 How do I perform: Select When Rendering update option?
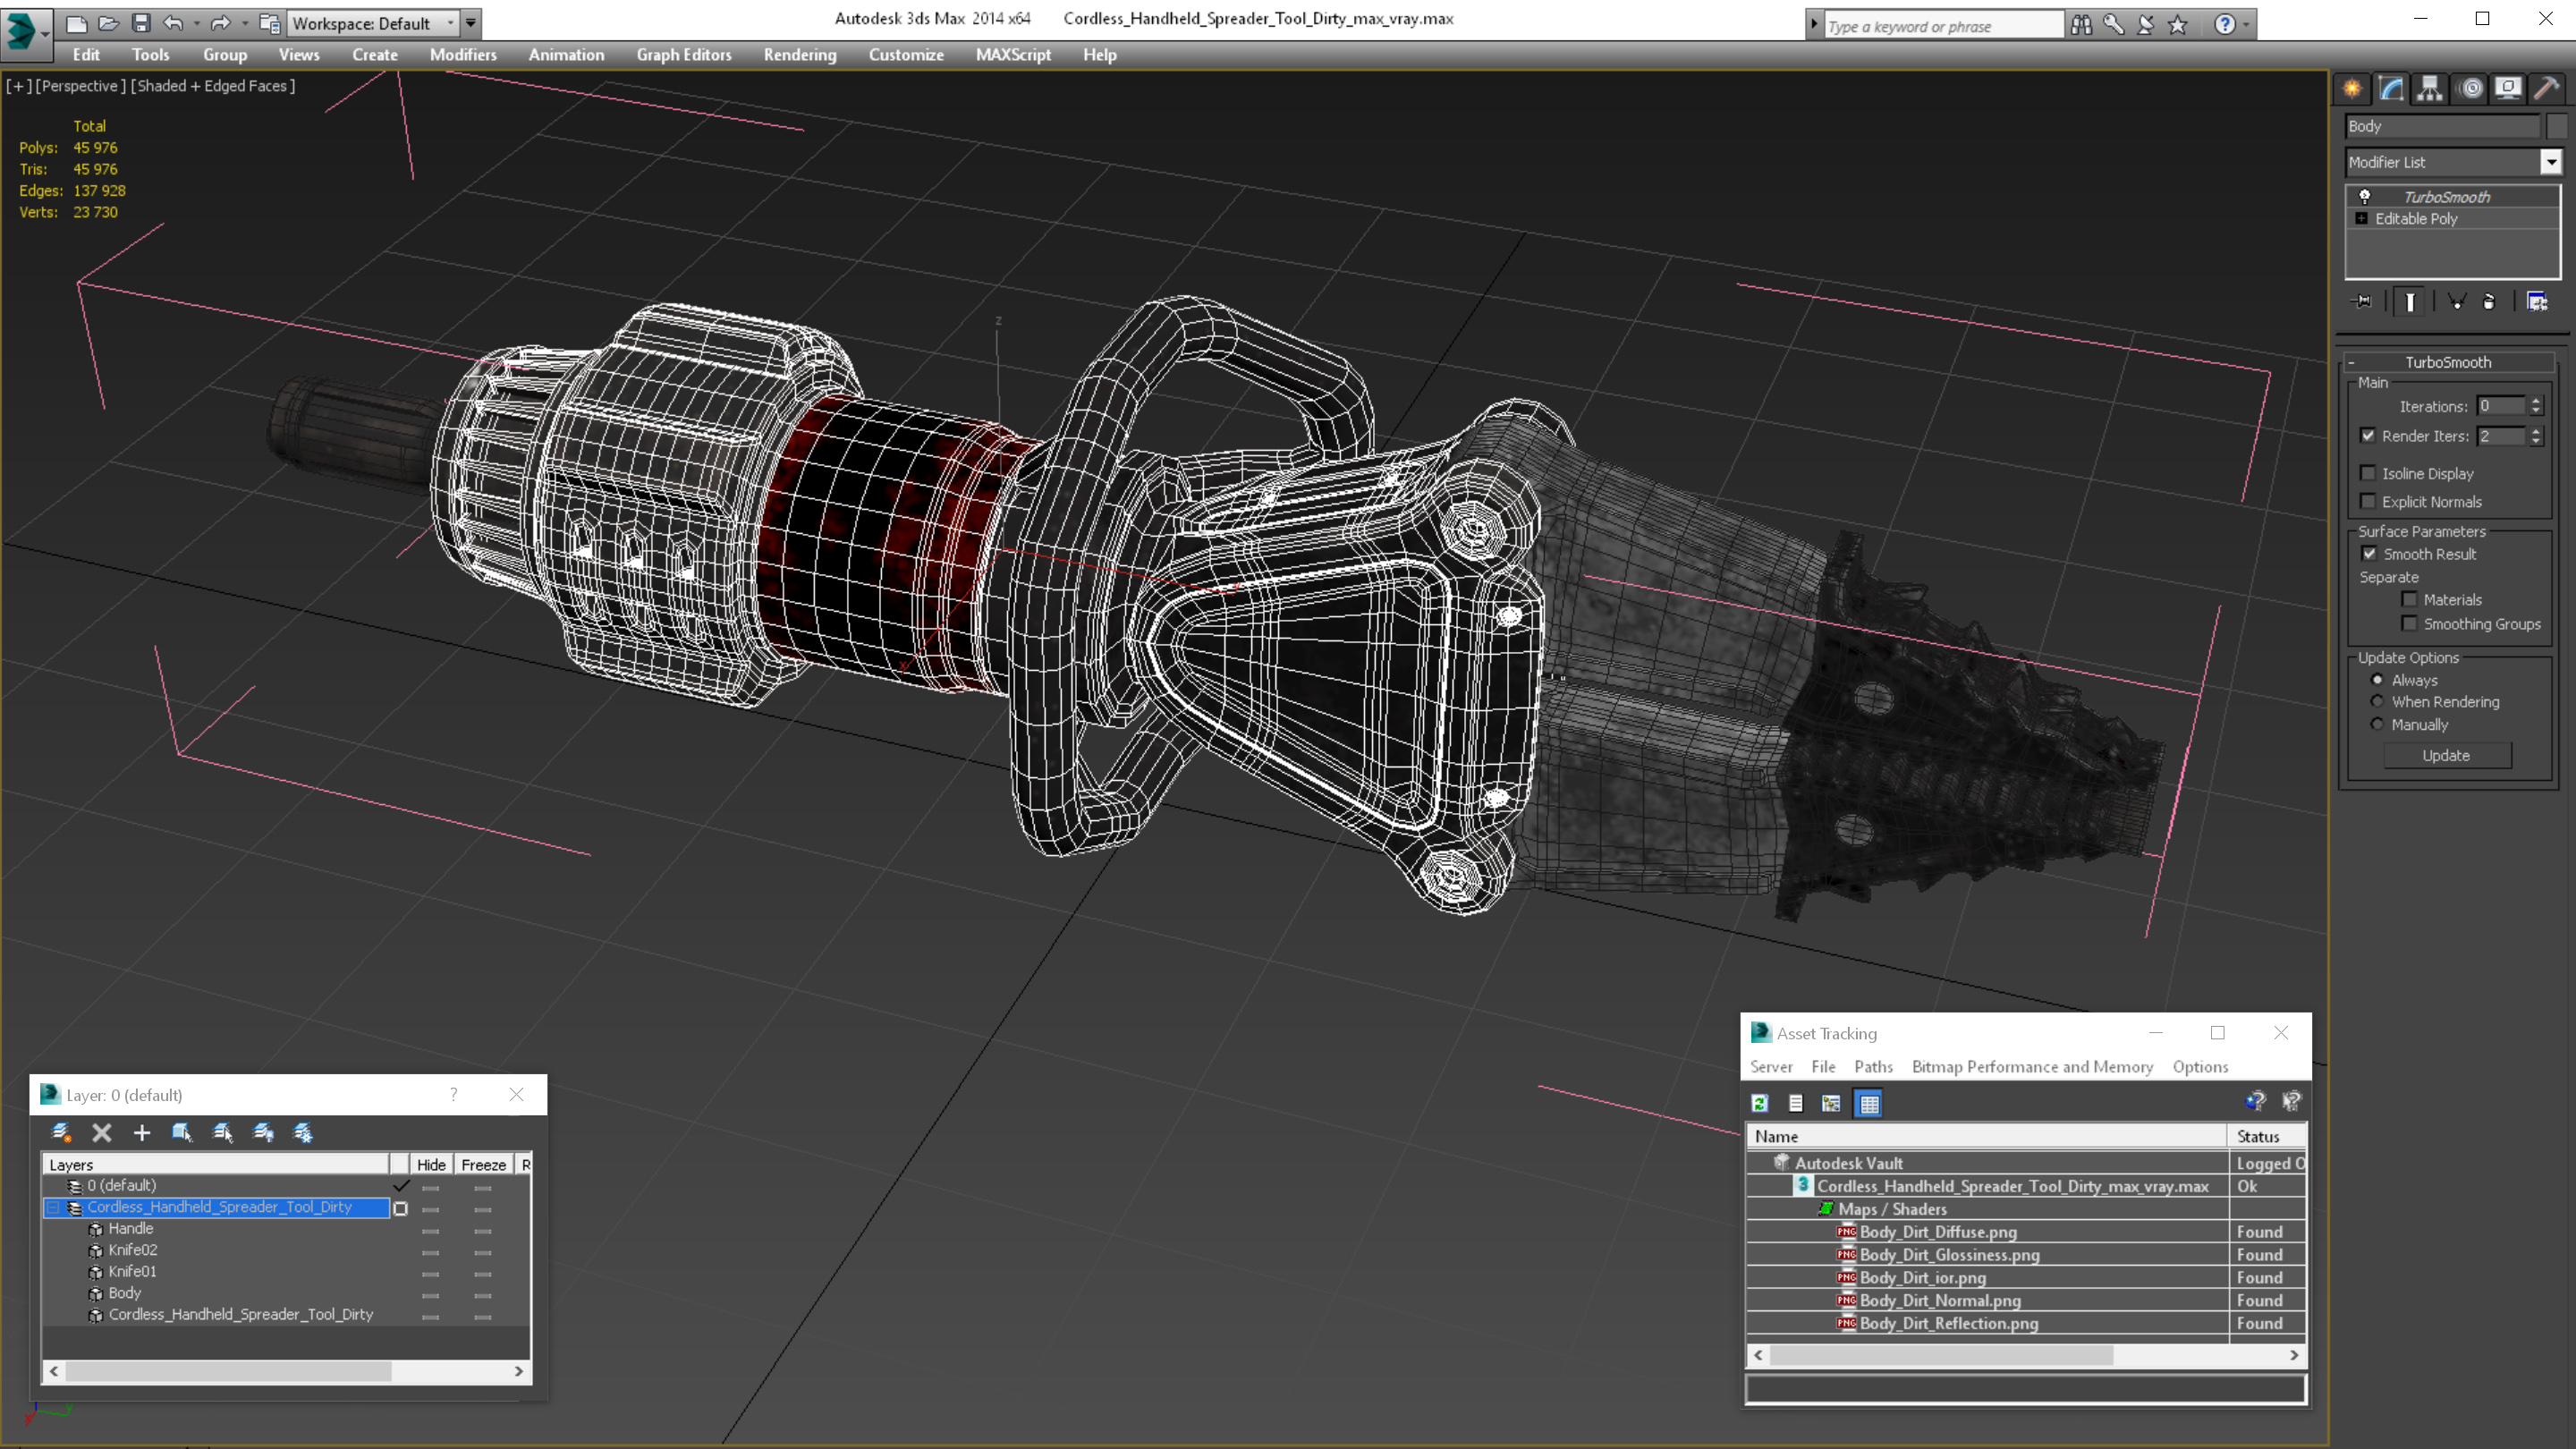pos(2377,702)
